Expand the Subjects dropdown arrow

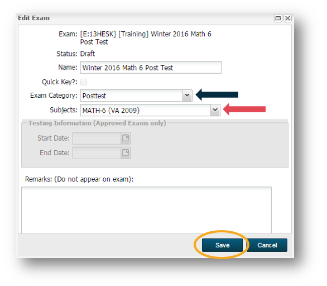point(215,110)
